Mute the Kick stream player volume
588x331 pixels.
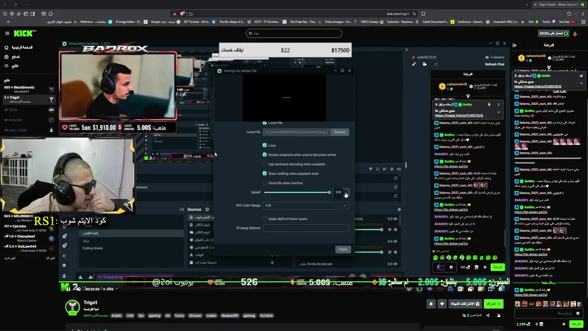pyautogui.click(x=78, y=289)
